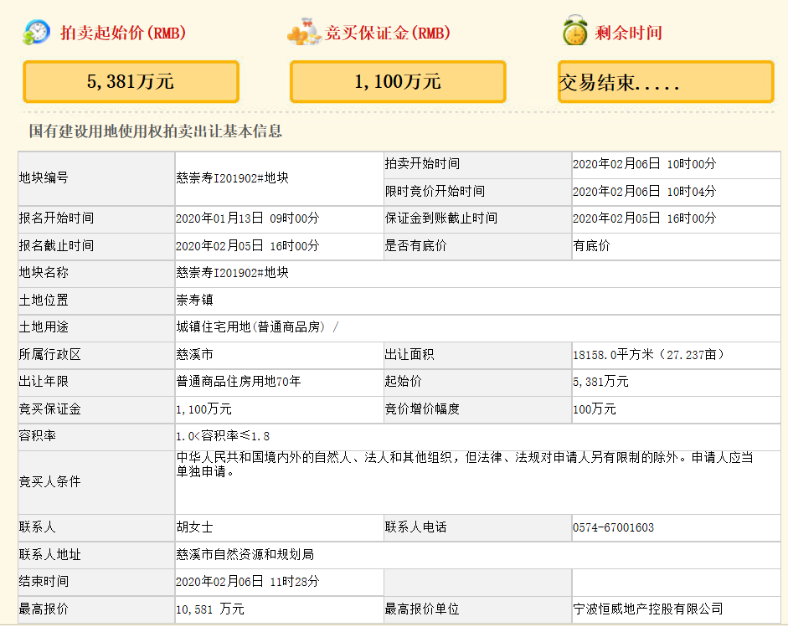788x627 pixels.
Task: Click the 起始价 table value 5,381万元
Action: tap(600, 382)
